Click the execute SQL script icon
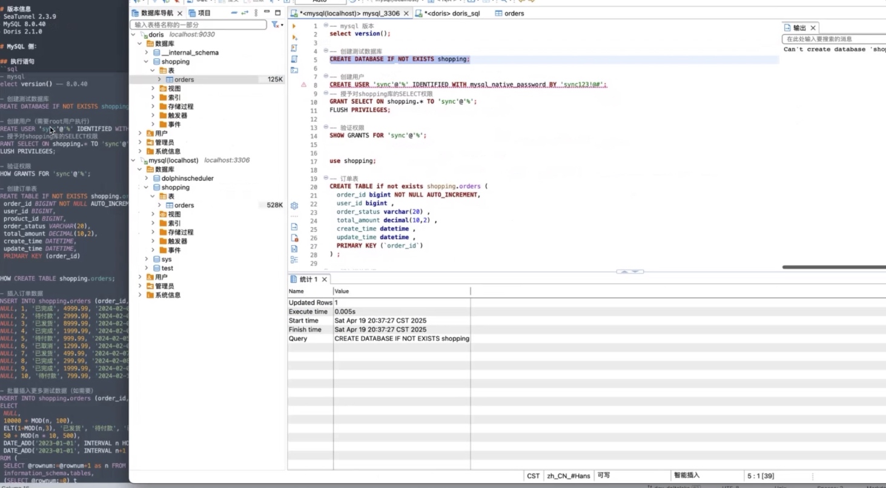886x488 pixels. click(294, 48)
